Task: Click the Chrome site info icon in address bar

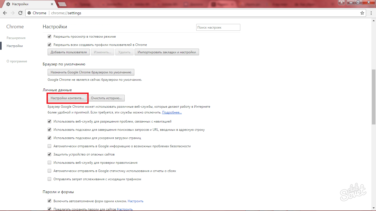Action: pyautogui.click(x=29, y=13)
